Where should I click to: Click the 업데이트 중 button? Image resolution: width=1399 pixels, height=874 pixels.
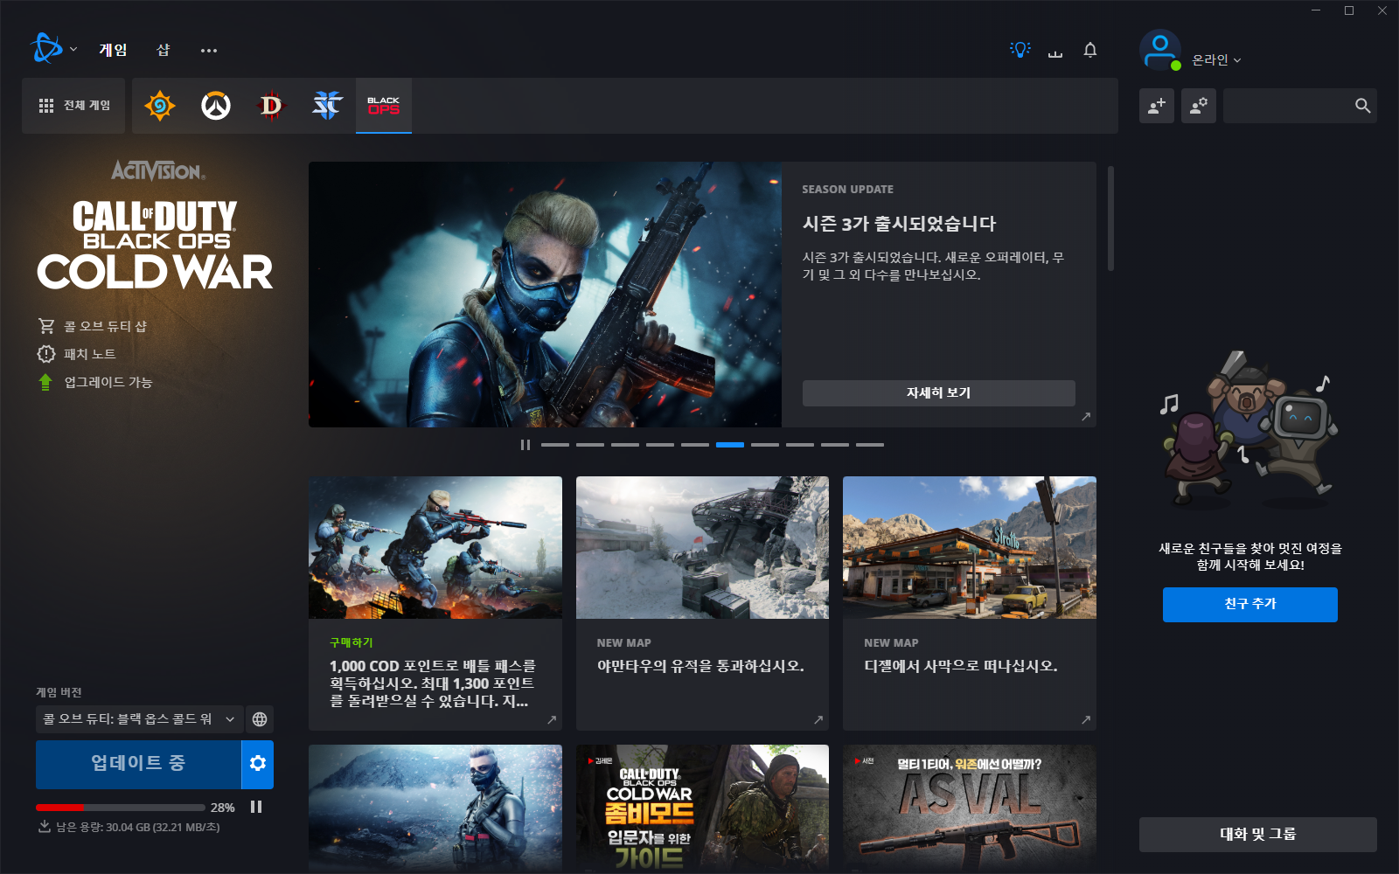tap(138, 764)
